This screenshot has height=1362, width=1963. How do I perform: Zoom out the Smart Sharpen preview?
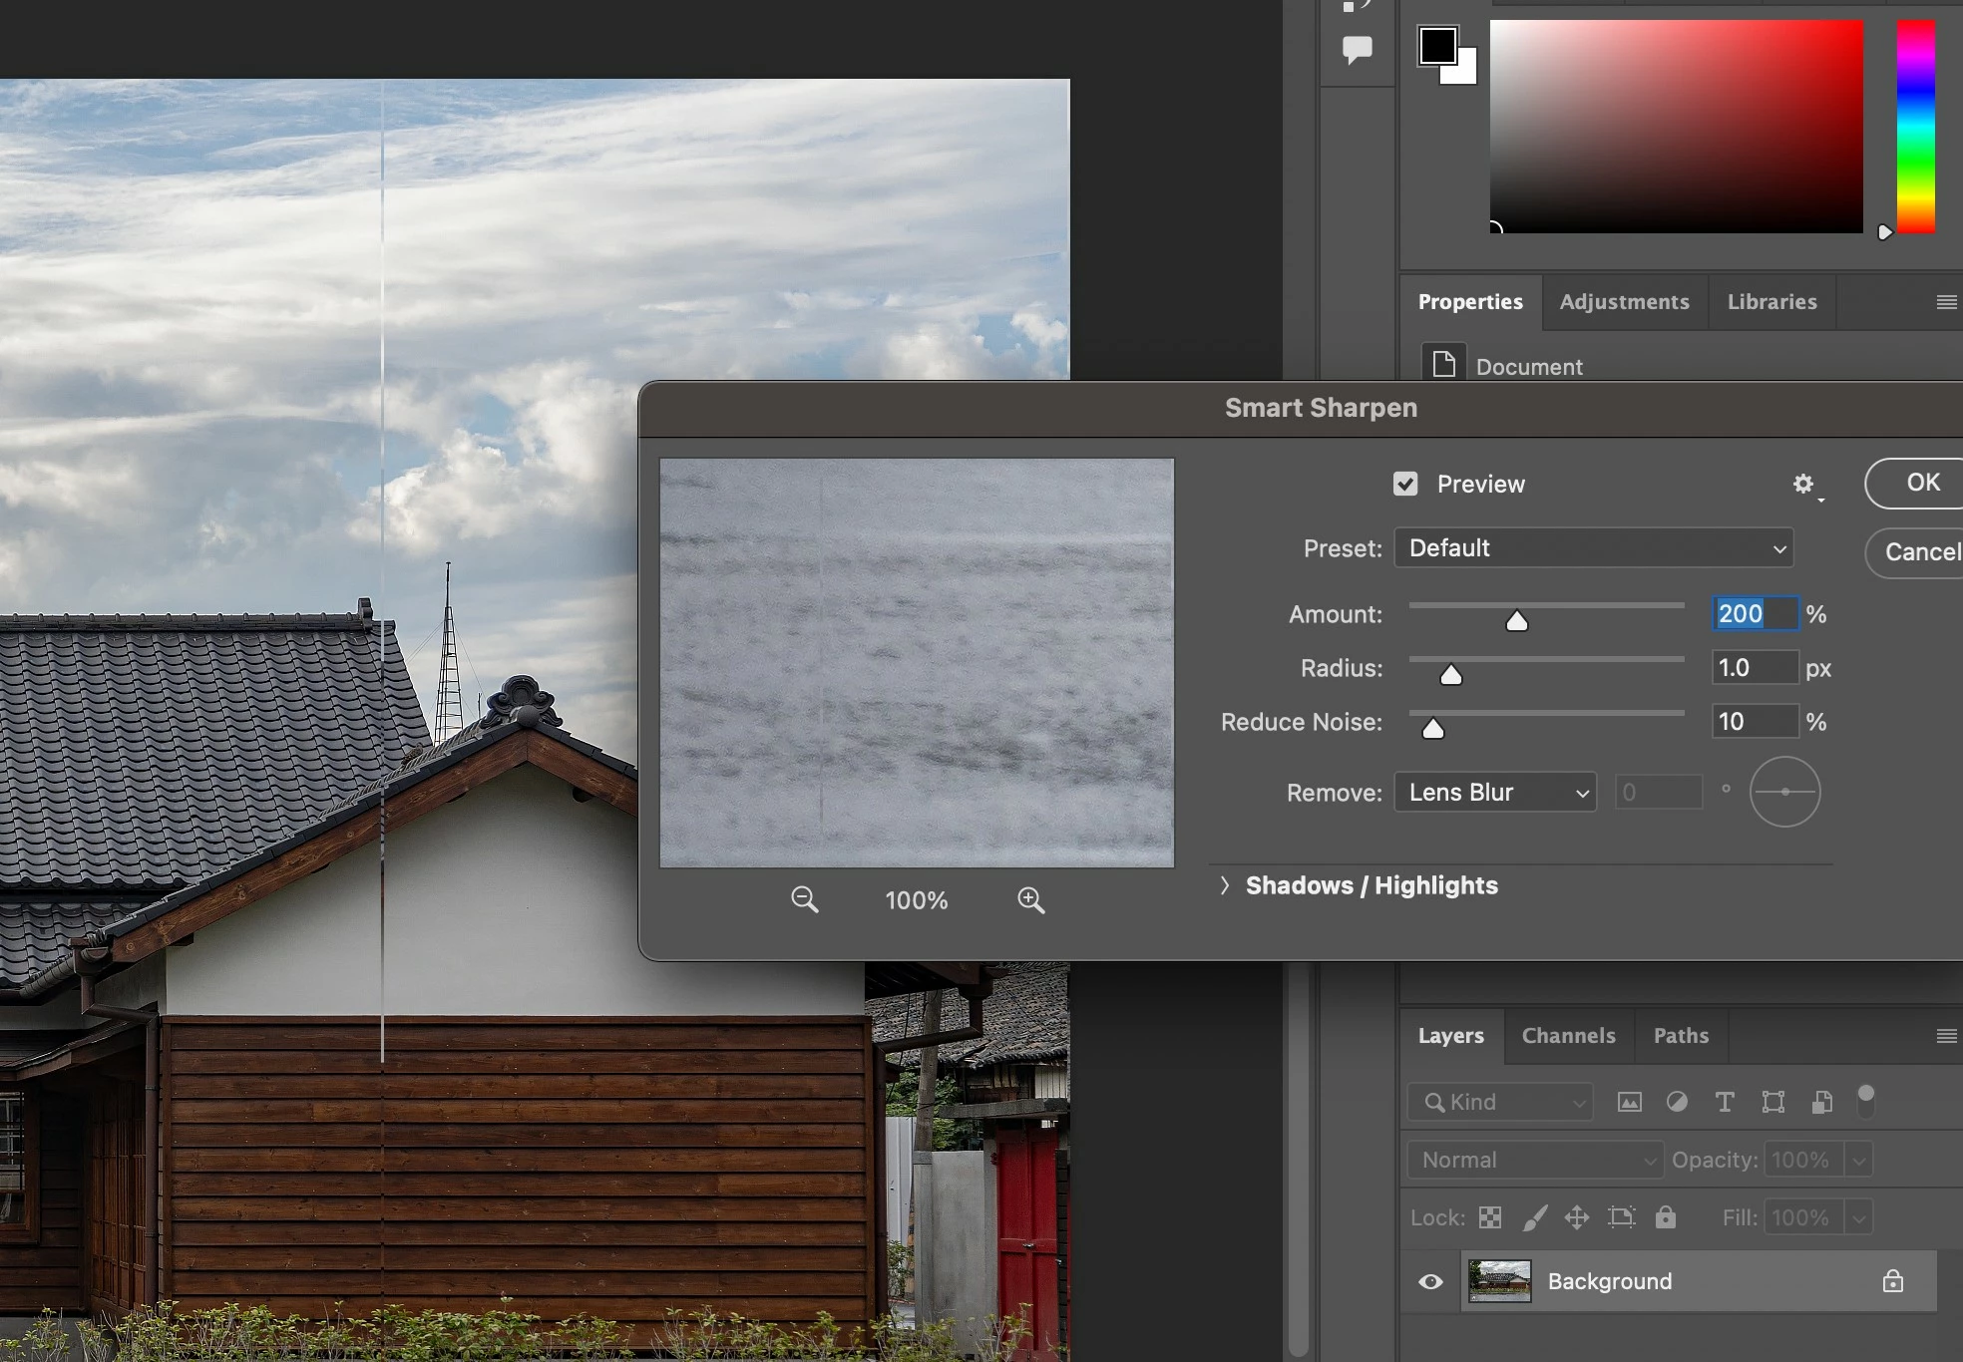804,899
